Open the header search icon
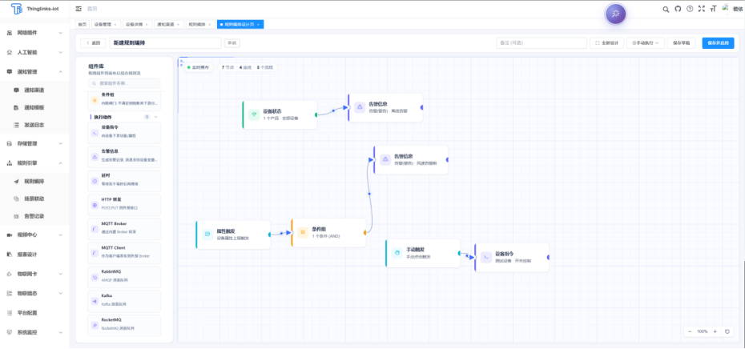745x349 pixels. tap(666, 9)
